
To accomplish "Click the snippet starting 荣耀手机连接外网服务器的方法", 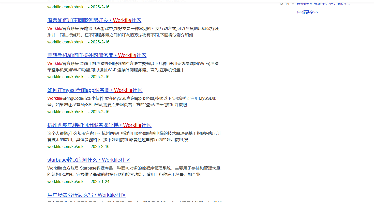I will point(133,67).
